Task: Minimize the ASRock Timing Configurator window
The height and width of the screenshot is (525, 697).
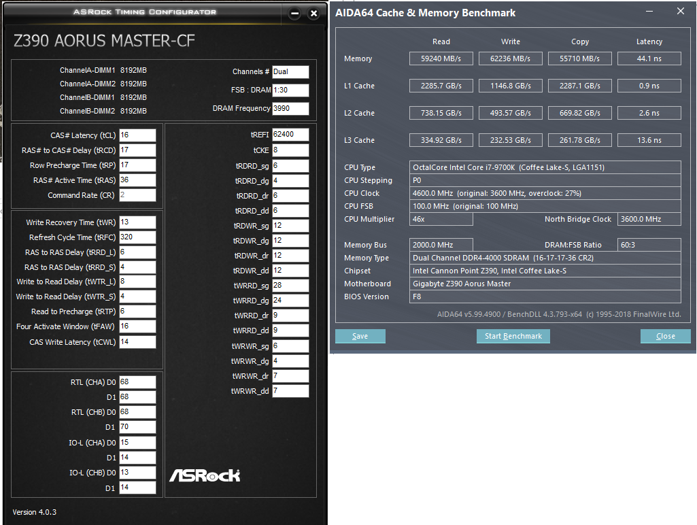Action: [294, 14]
